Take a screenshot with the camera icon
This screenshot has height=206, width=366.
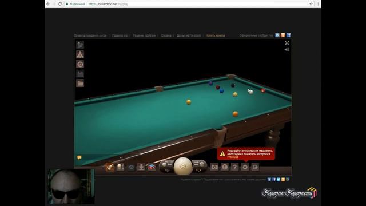point(214,167)
